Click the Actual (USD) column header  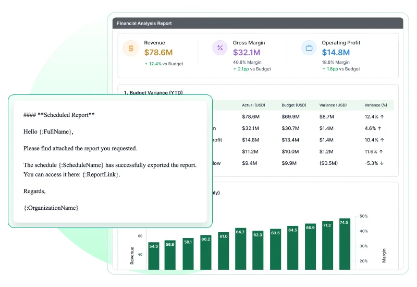[253, 105]
